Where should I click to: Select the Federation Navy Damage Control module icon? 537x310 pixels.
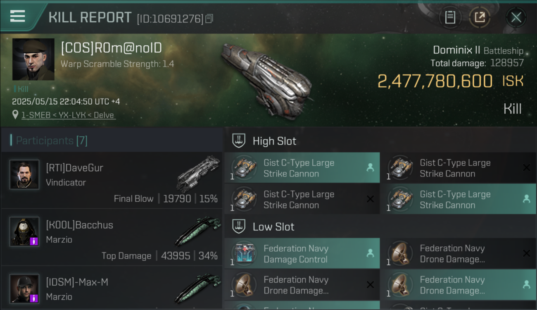coord(244,253)
